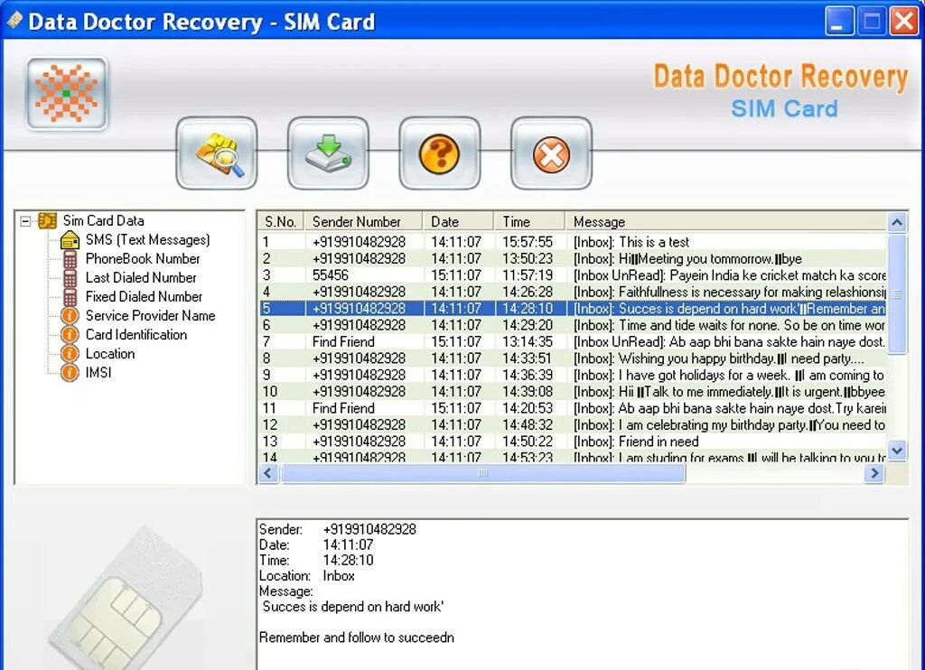Click the Message column header
Viewport: 925px width, 670px height.
pos(725,222)
